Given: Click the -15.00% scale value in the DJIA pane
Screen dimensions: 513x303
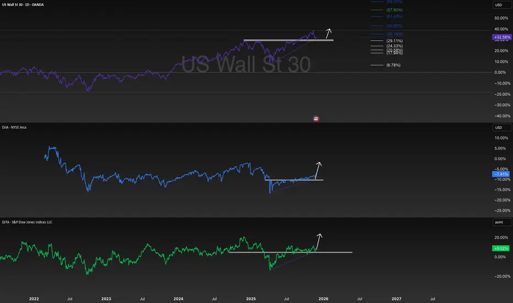Looking at the screenshot, I should tap(501, 190).
